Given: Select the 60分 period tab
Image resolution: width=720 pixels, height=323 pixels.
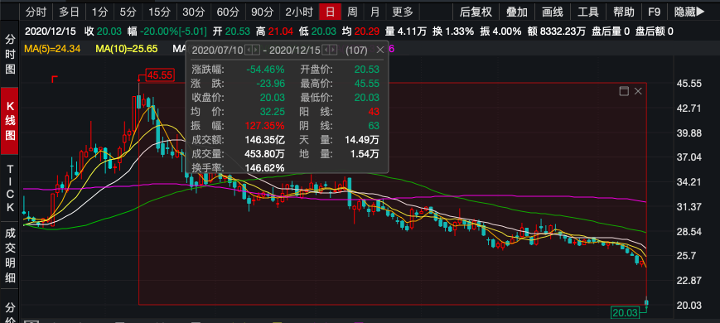Looking at the screenshot, I should click(225, 12).
